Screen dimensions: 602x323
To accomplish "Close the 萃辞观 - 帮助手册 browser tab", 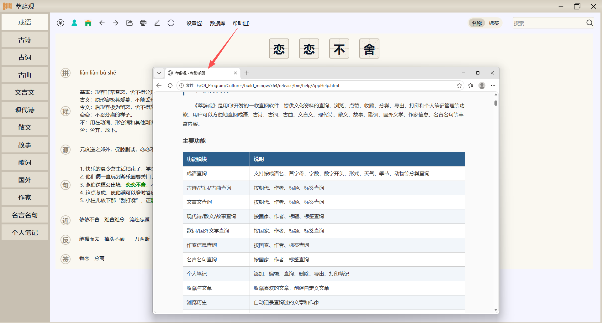I will coord(235,73).
